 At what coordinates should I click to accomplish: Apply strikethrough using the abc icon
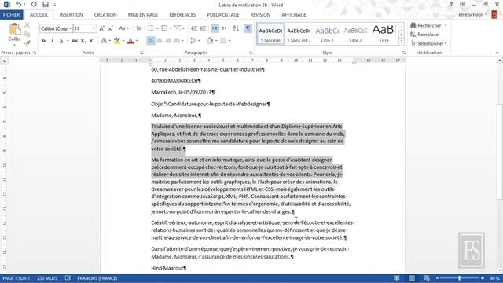coord(75,41)
